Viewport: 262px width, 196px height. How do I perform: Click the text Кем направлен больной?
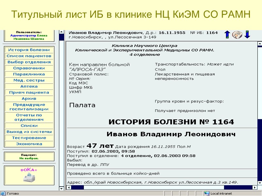(x=100, y=64)
